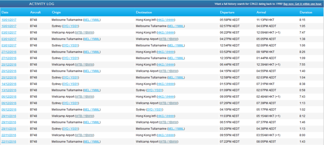
Task: Open SYD / YSSY origin link for 10/01/2017
Action: point(70,26)
